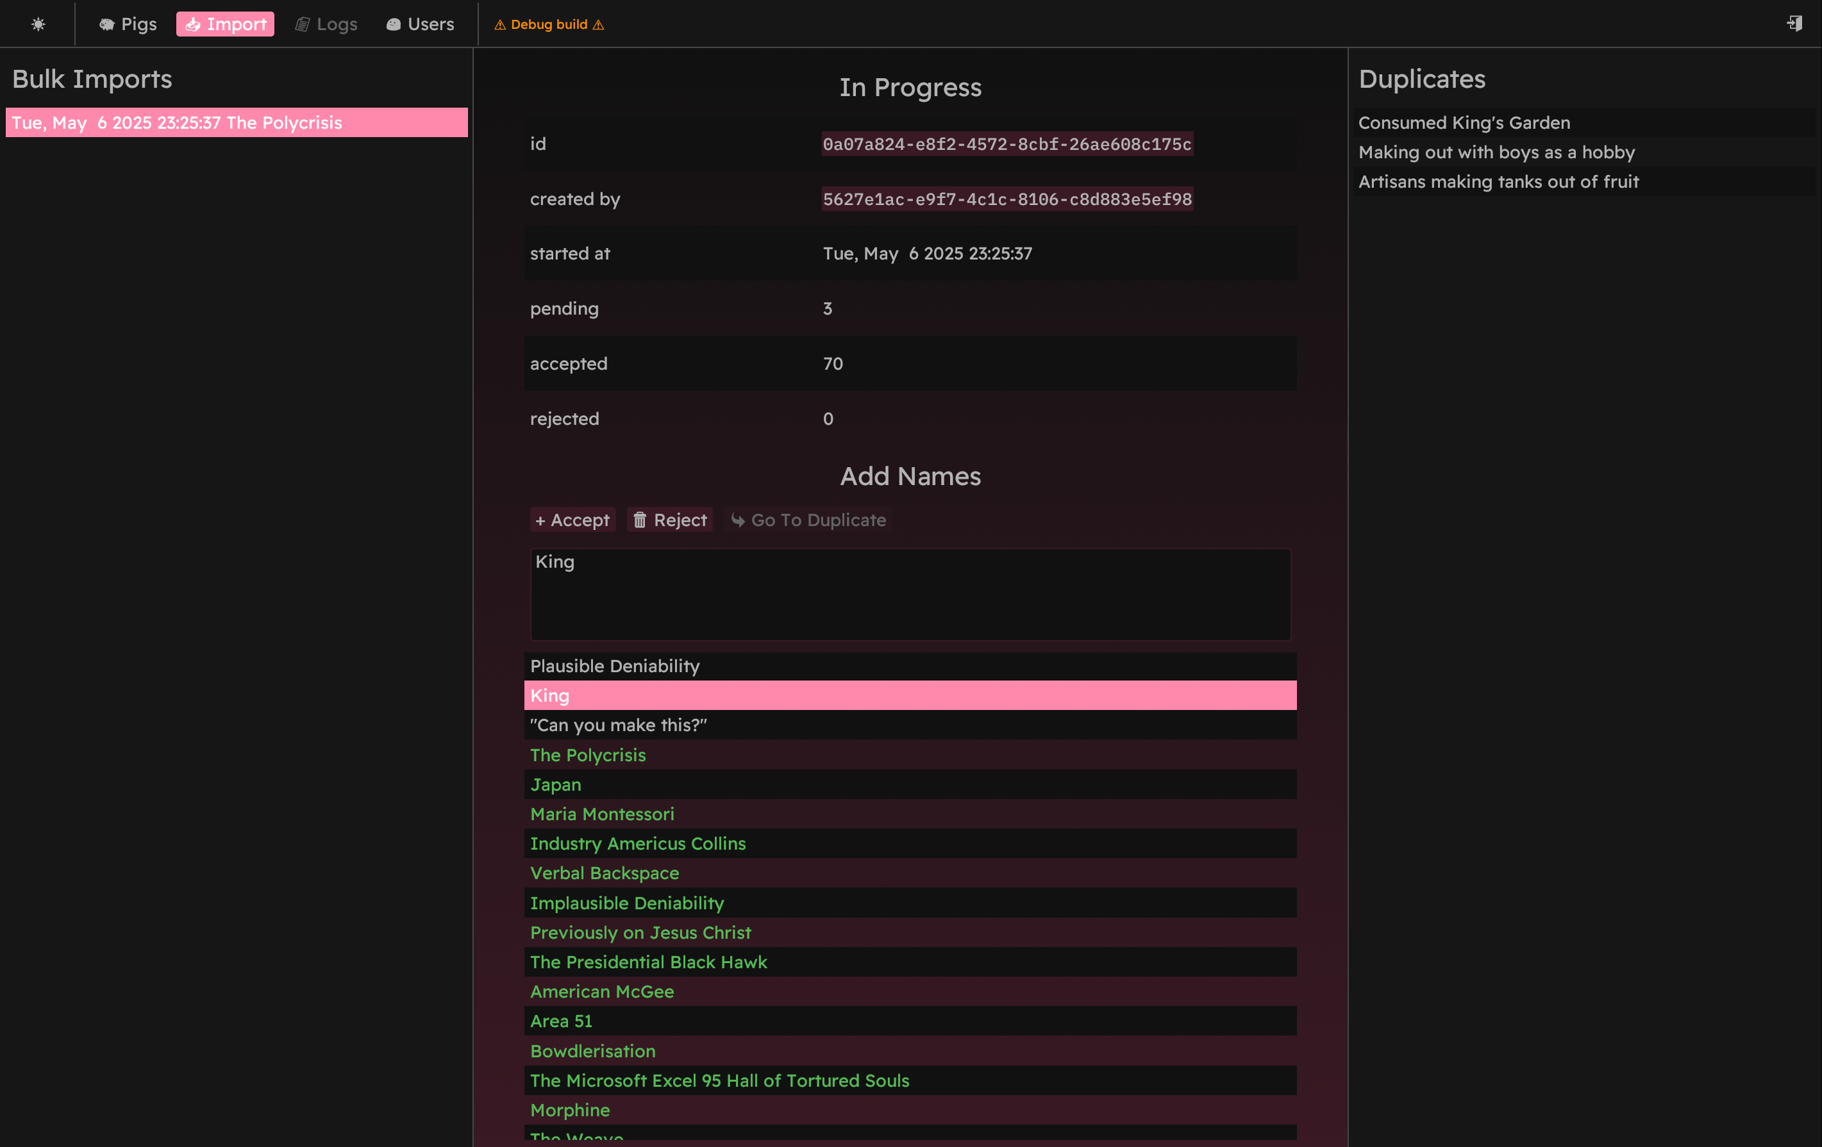1822x1147 pixels.
Task: Select The Polycrisis name row
Action: 910,755
